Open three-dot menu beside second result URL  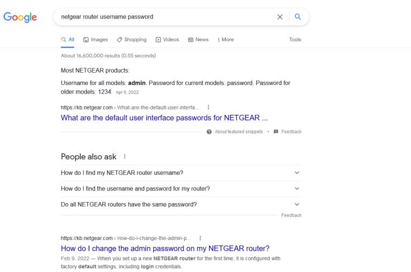(200, 238)
